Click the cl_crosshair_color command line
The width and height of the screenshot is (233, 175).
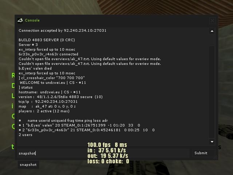52,78
